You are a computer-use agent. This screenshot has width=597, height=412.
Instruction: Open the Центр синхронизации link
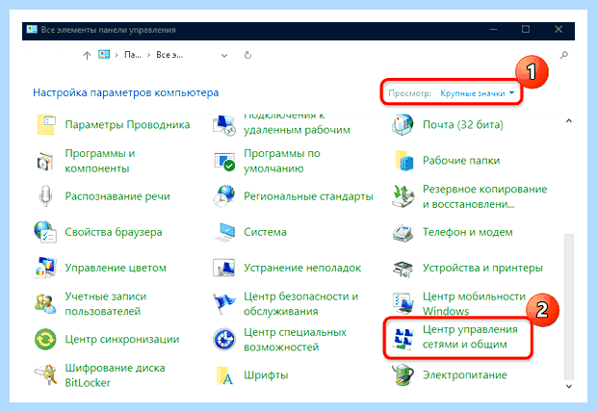122,339
